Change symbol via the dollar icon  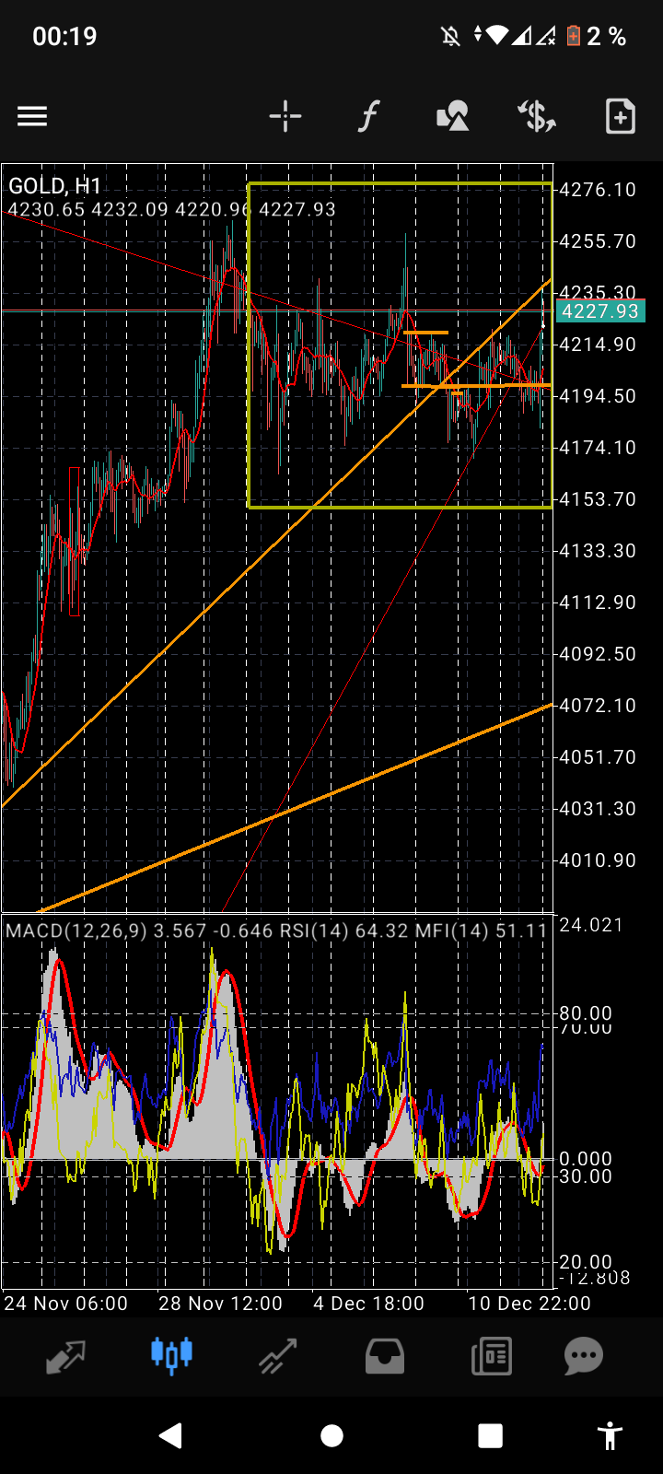click(x=536, y=116)
